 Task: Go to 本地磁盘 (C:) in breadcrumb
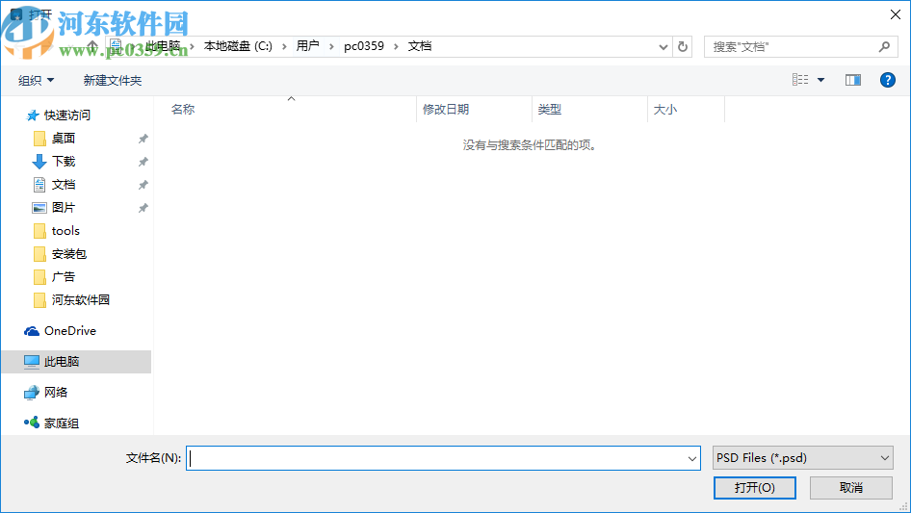[x=238, y=46]
